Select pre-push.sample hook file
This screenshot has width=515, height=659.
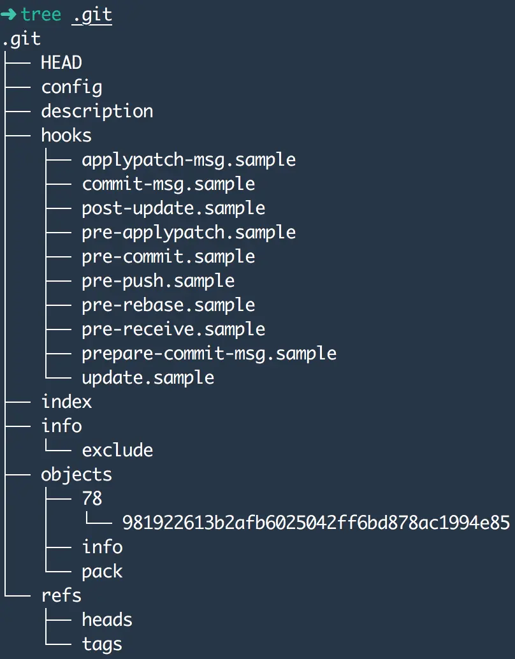158,280
